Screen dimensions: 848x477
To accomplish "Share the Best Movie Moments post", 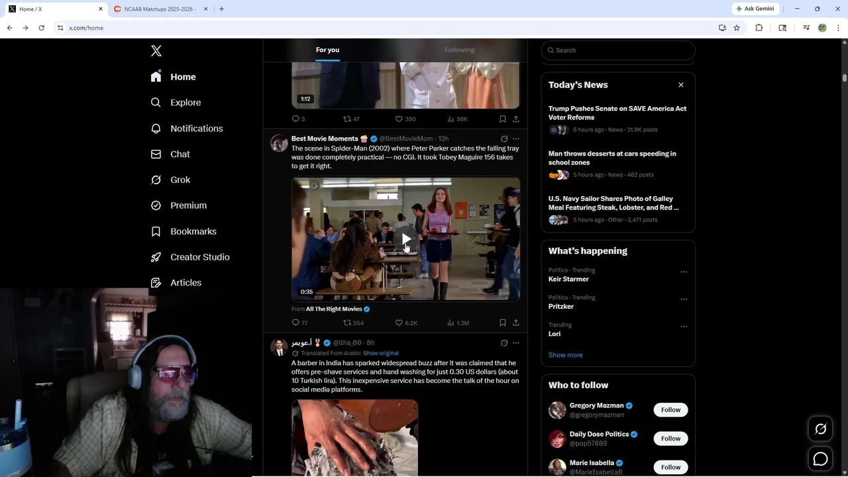I will pos(516,323).
